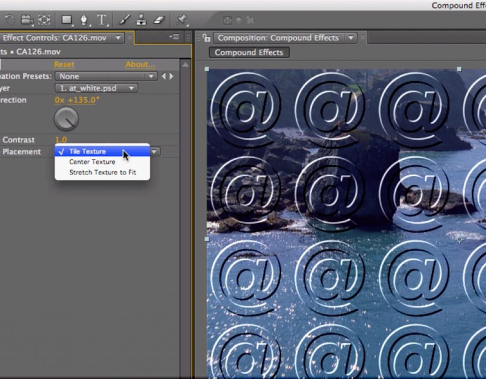This screenshot has height=379, width=486.
Task: Click About... for the effect
Action: 140,64
